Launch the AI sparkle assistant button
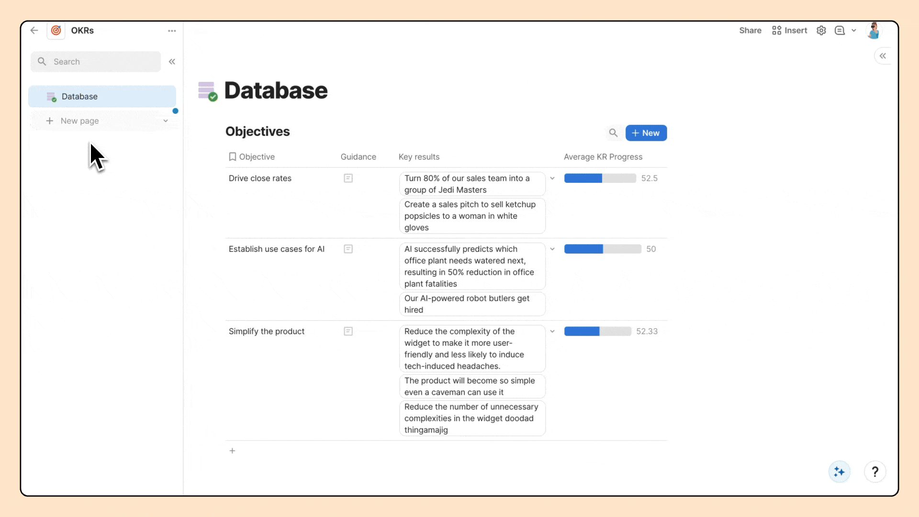This screenshot has height=517, width=919. coord(839,472)
